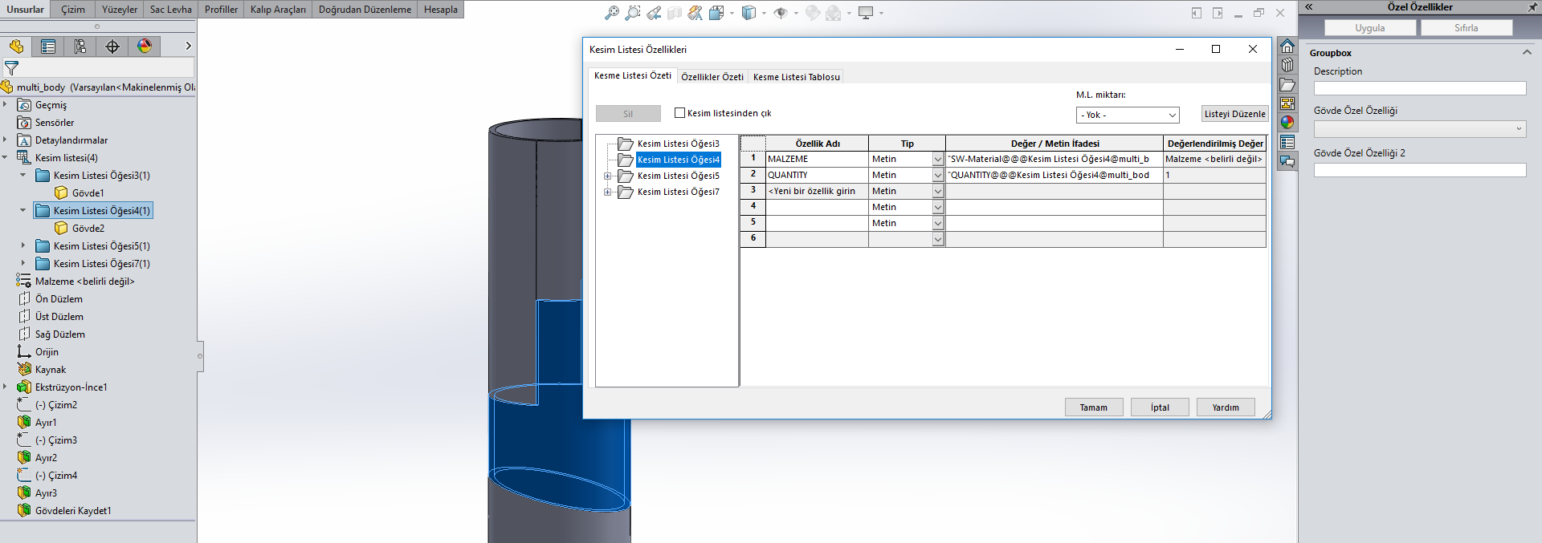Open the Design Library icon in task pane

pos(1287,65)
